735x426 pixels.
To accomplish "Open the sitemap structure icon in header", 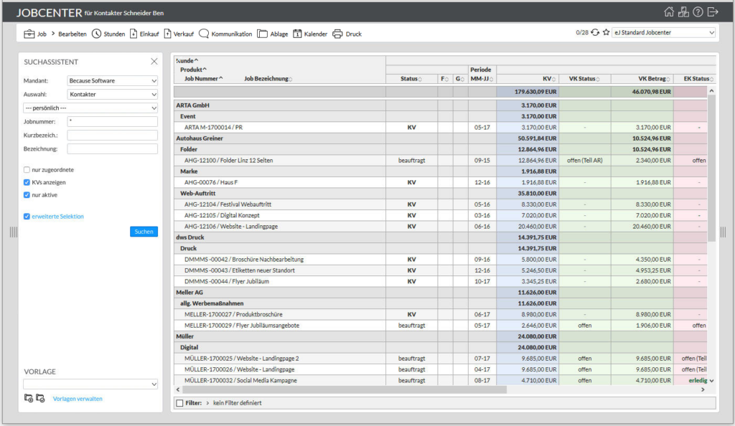I will 683,11.
